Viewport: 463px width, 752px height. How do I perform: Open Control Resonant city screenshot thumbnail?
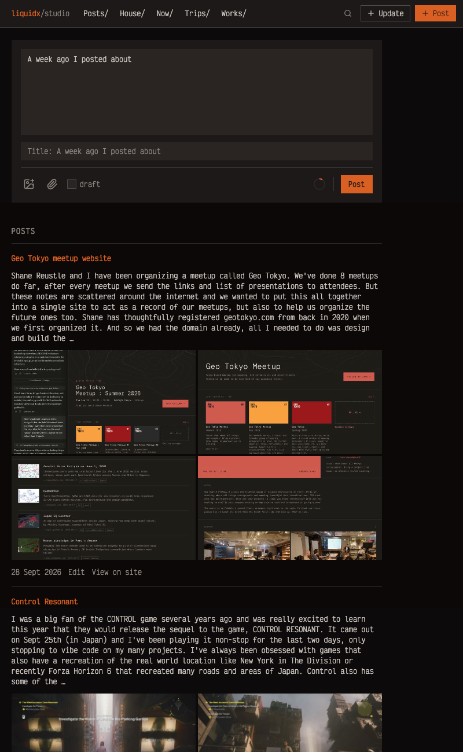(x=290, y=722)
